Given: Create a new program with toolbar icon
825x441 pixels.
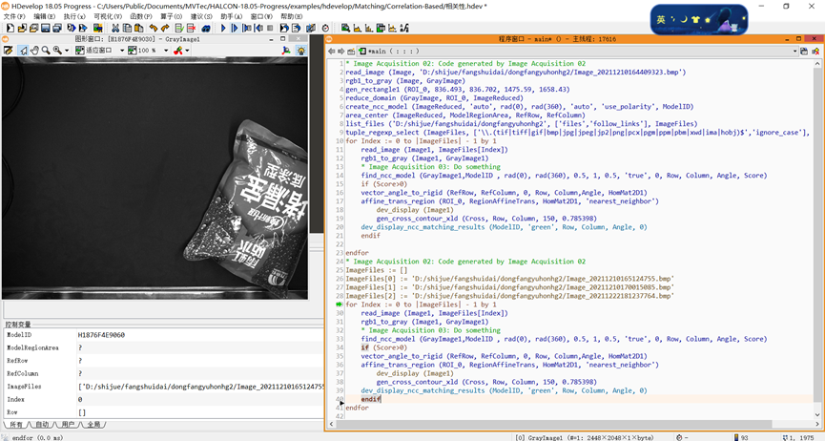Looking at the screenshot, I should [x=10, y=28].
